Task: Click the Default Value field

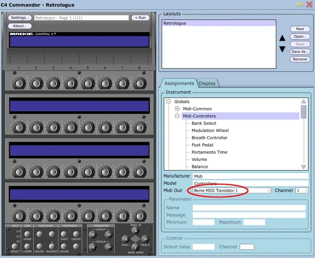Action: 203,247
